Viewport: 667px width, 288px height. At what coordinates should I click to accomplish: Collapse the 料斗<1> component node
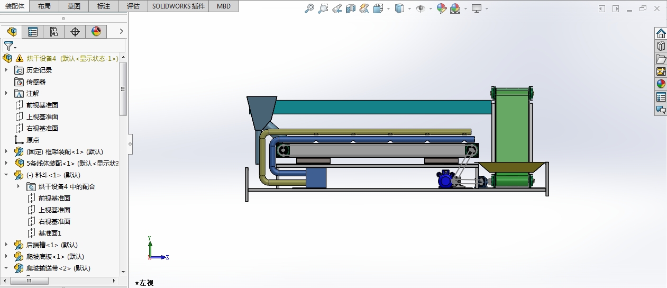click(6, 175)
